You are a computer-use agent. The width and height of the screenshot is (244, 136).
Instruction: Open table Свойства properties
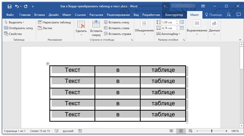coord(13,34)
